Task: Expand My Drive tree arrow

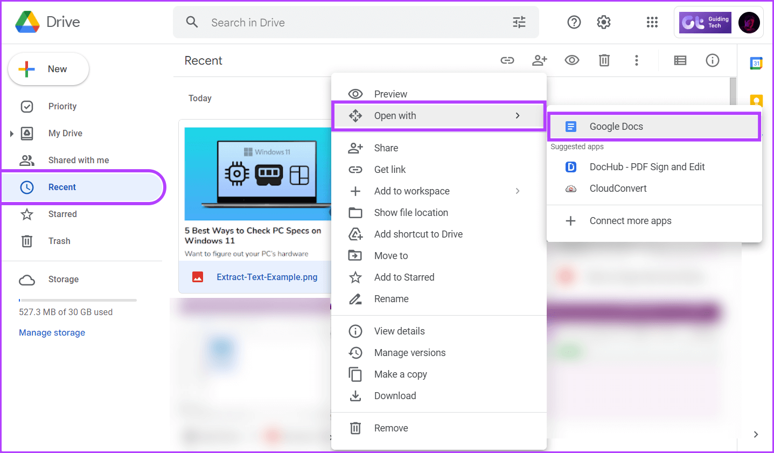Action: [x=11, y=134]
